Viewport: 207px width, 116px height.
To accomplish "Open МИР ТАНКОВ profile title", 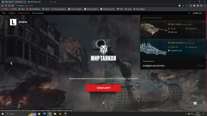I will pos(176,24).
